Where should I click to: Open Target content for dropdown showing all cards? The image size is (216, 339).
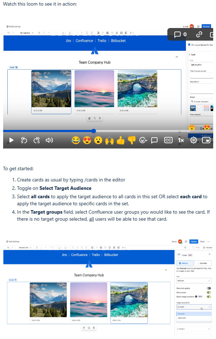(x=194, y=307)
